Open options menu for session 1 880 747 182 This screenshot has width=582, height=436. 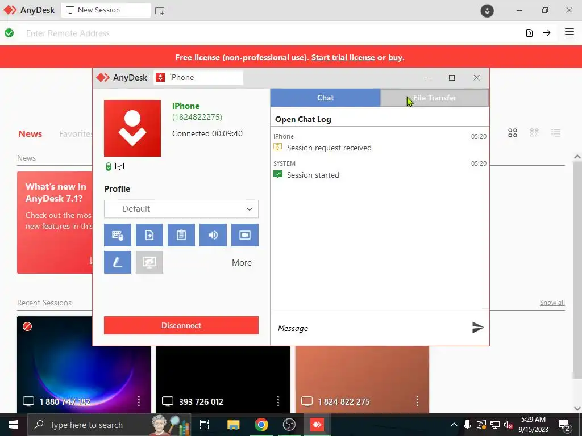(139, 401)
